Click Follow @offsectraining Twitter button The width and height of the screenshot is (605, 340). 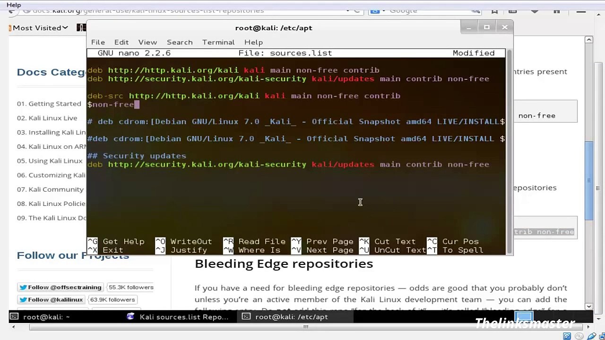60,287
